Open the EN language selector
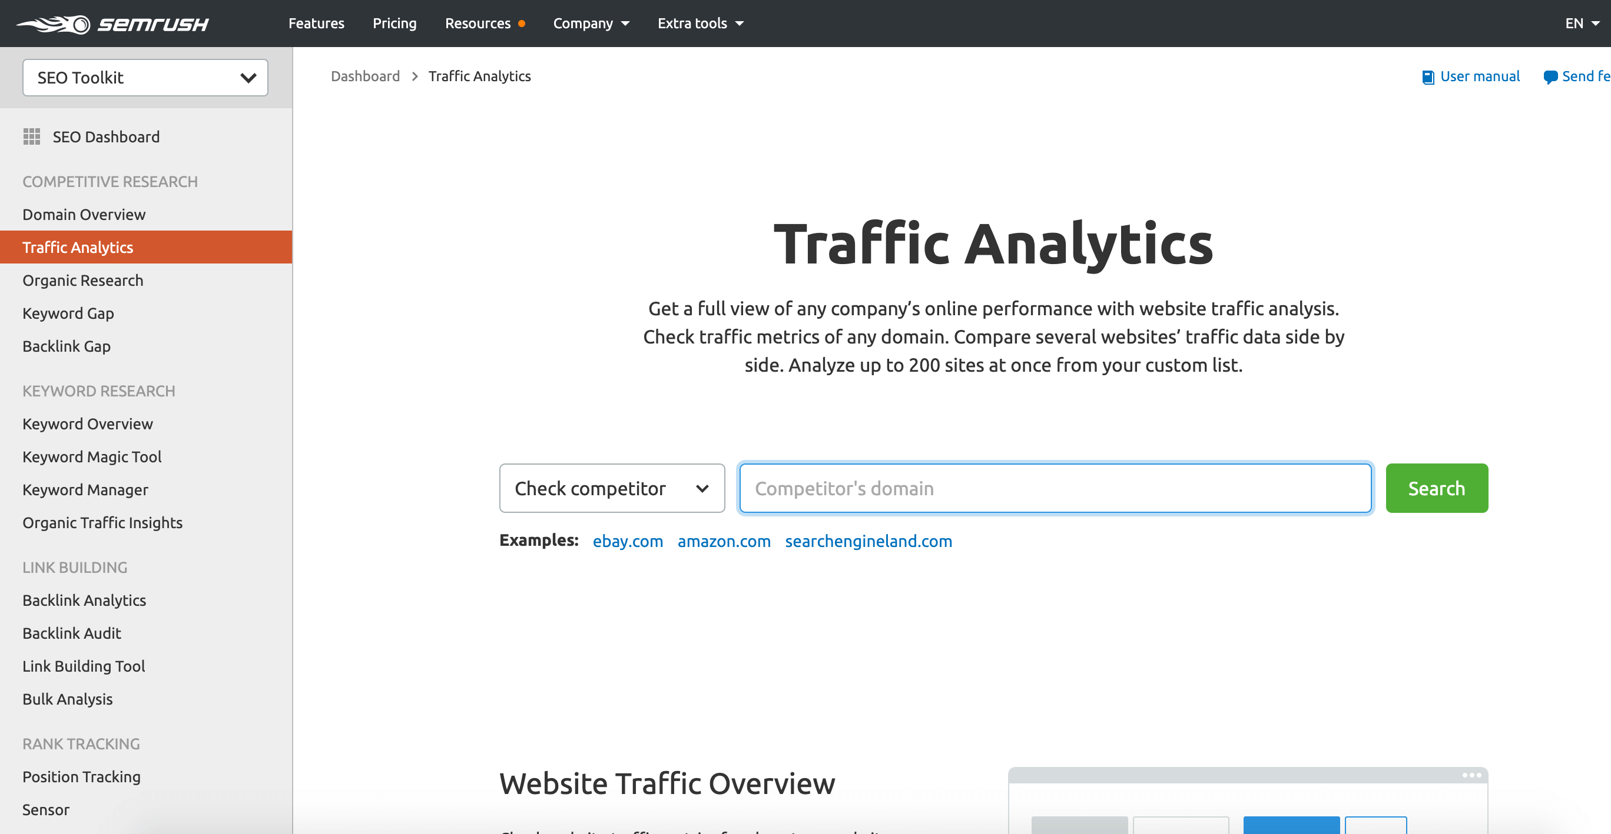This screenshot has width=1611, height=834. pyautogui.click(x=1582, y=23)
